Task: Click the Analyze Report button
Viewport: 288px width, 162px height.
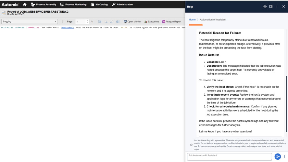Action: coord(171,22)
